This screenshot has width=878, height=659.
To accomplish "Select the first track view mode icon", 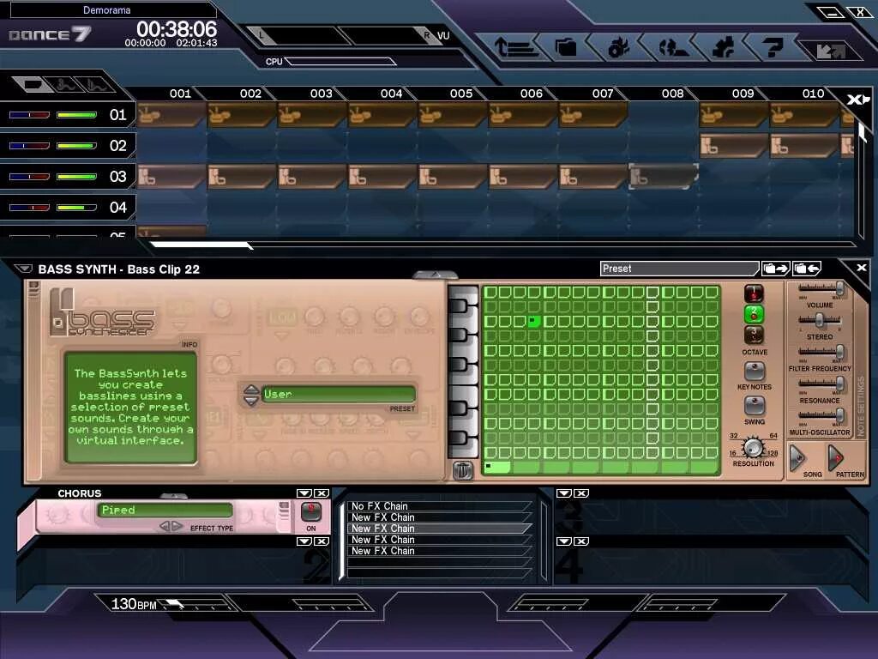I will coord(32,85).
